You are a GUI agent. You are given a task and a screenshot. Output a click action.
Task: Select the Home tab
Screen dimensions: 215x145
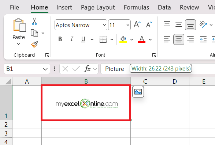tap(39, 7)
